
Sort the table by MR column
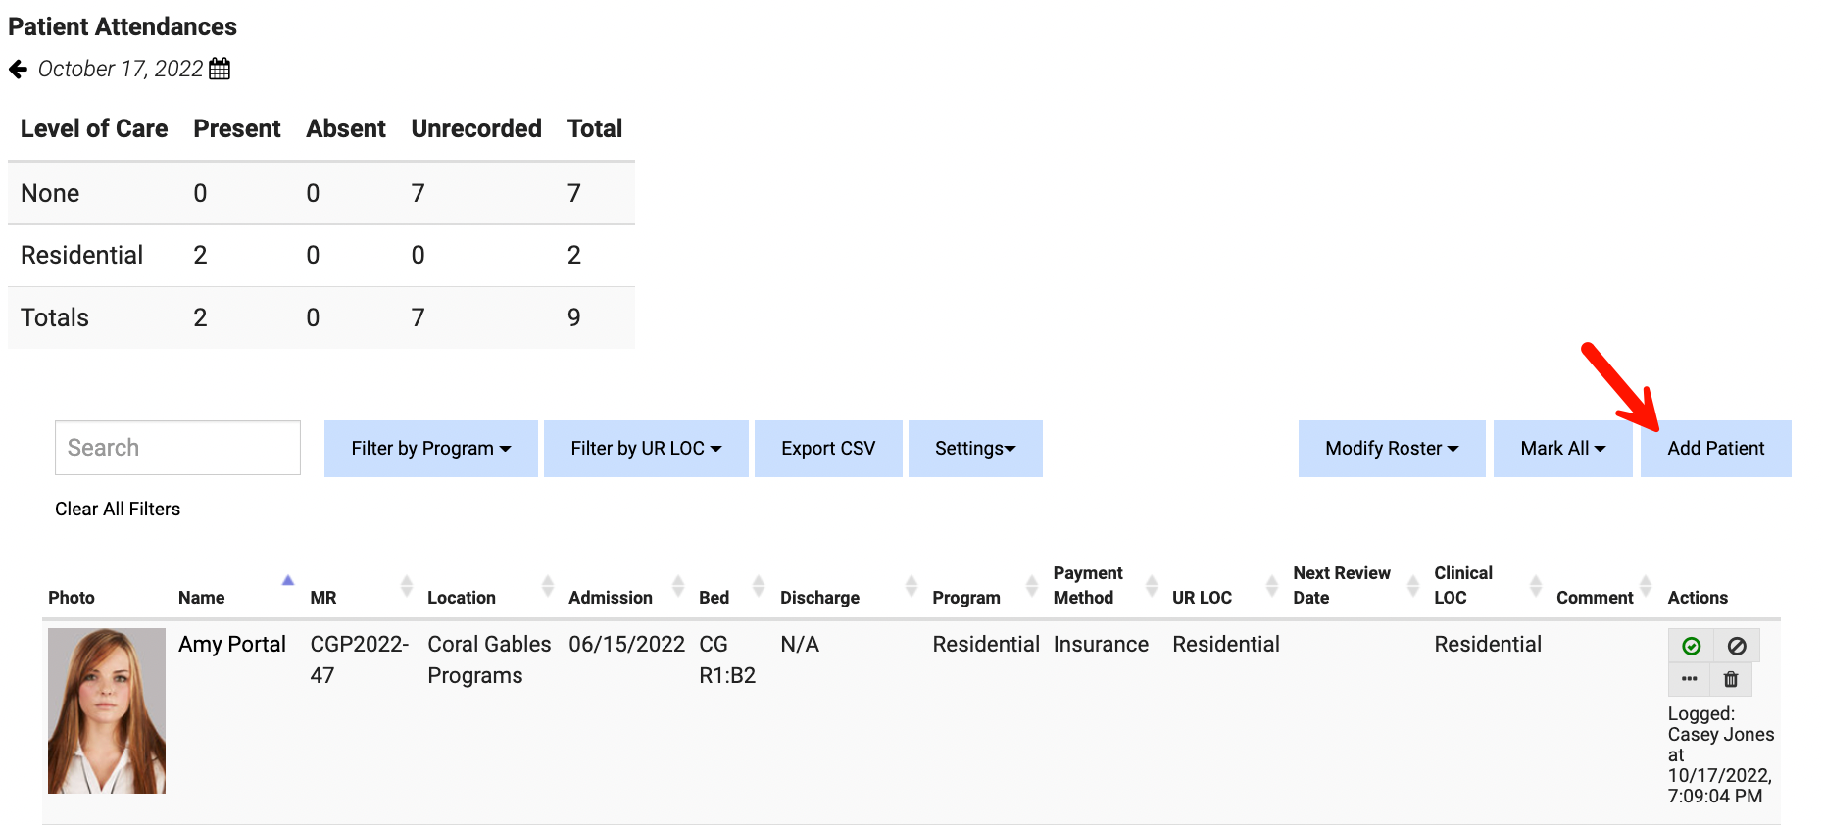point(323,597)
